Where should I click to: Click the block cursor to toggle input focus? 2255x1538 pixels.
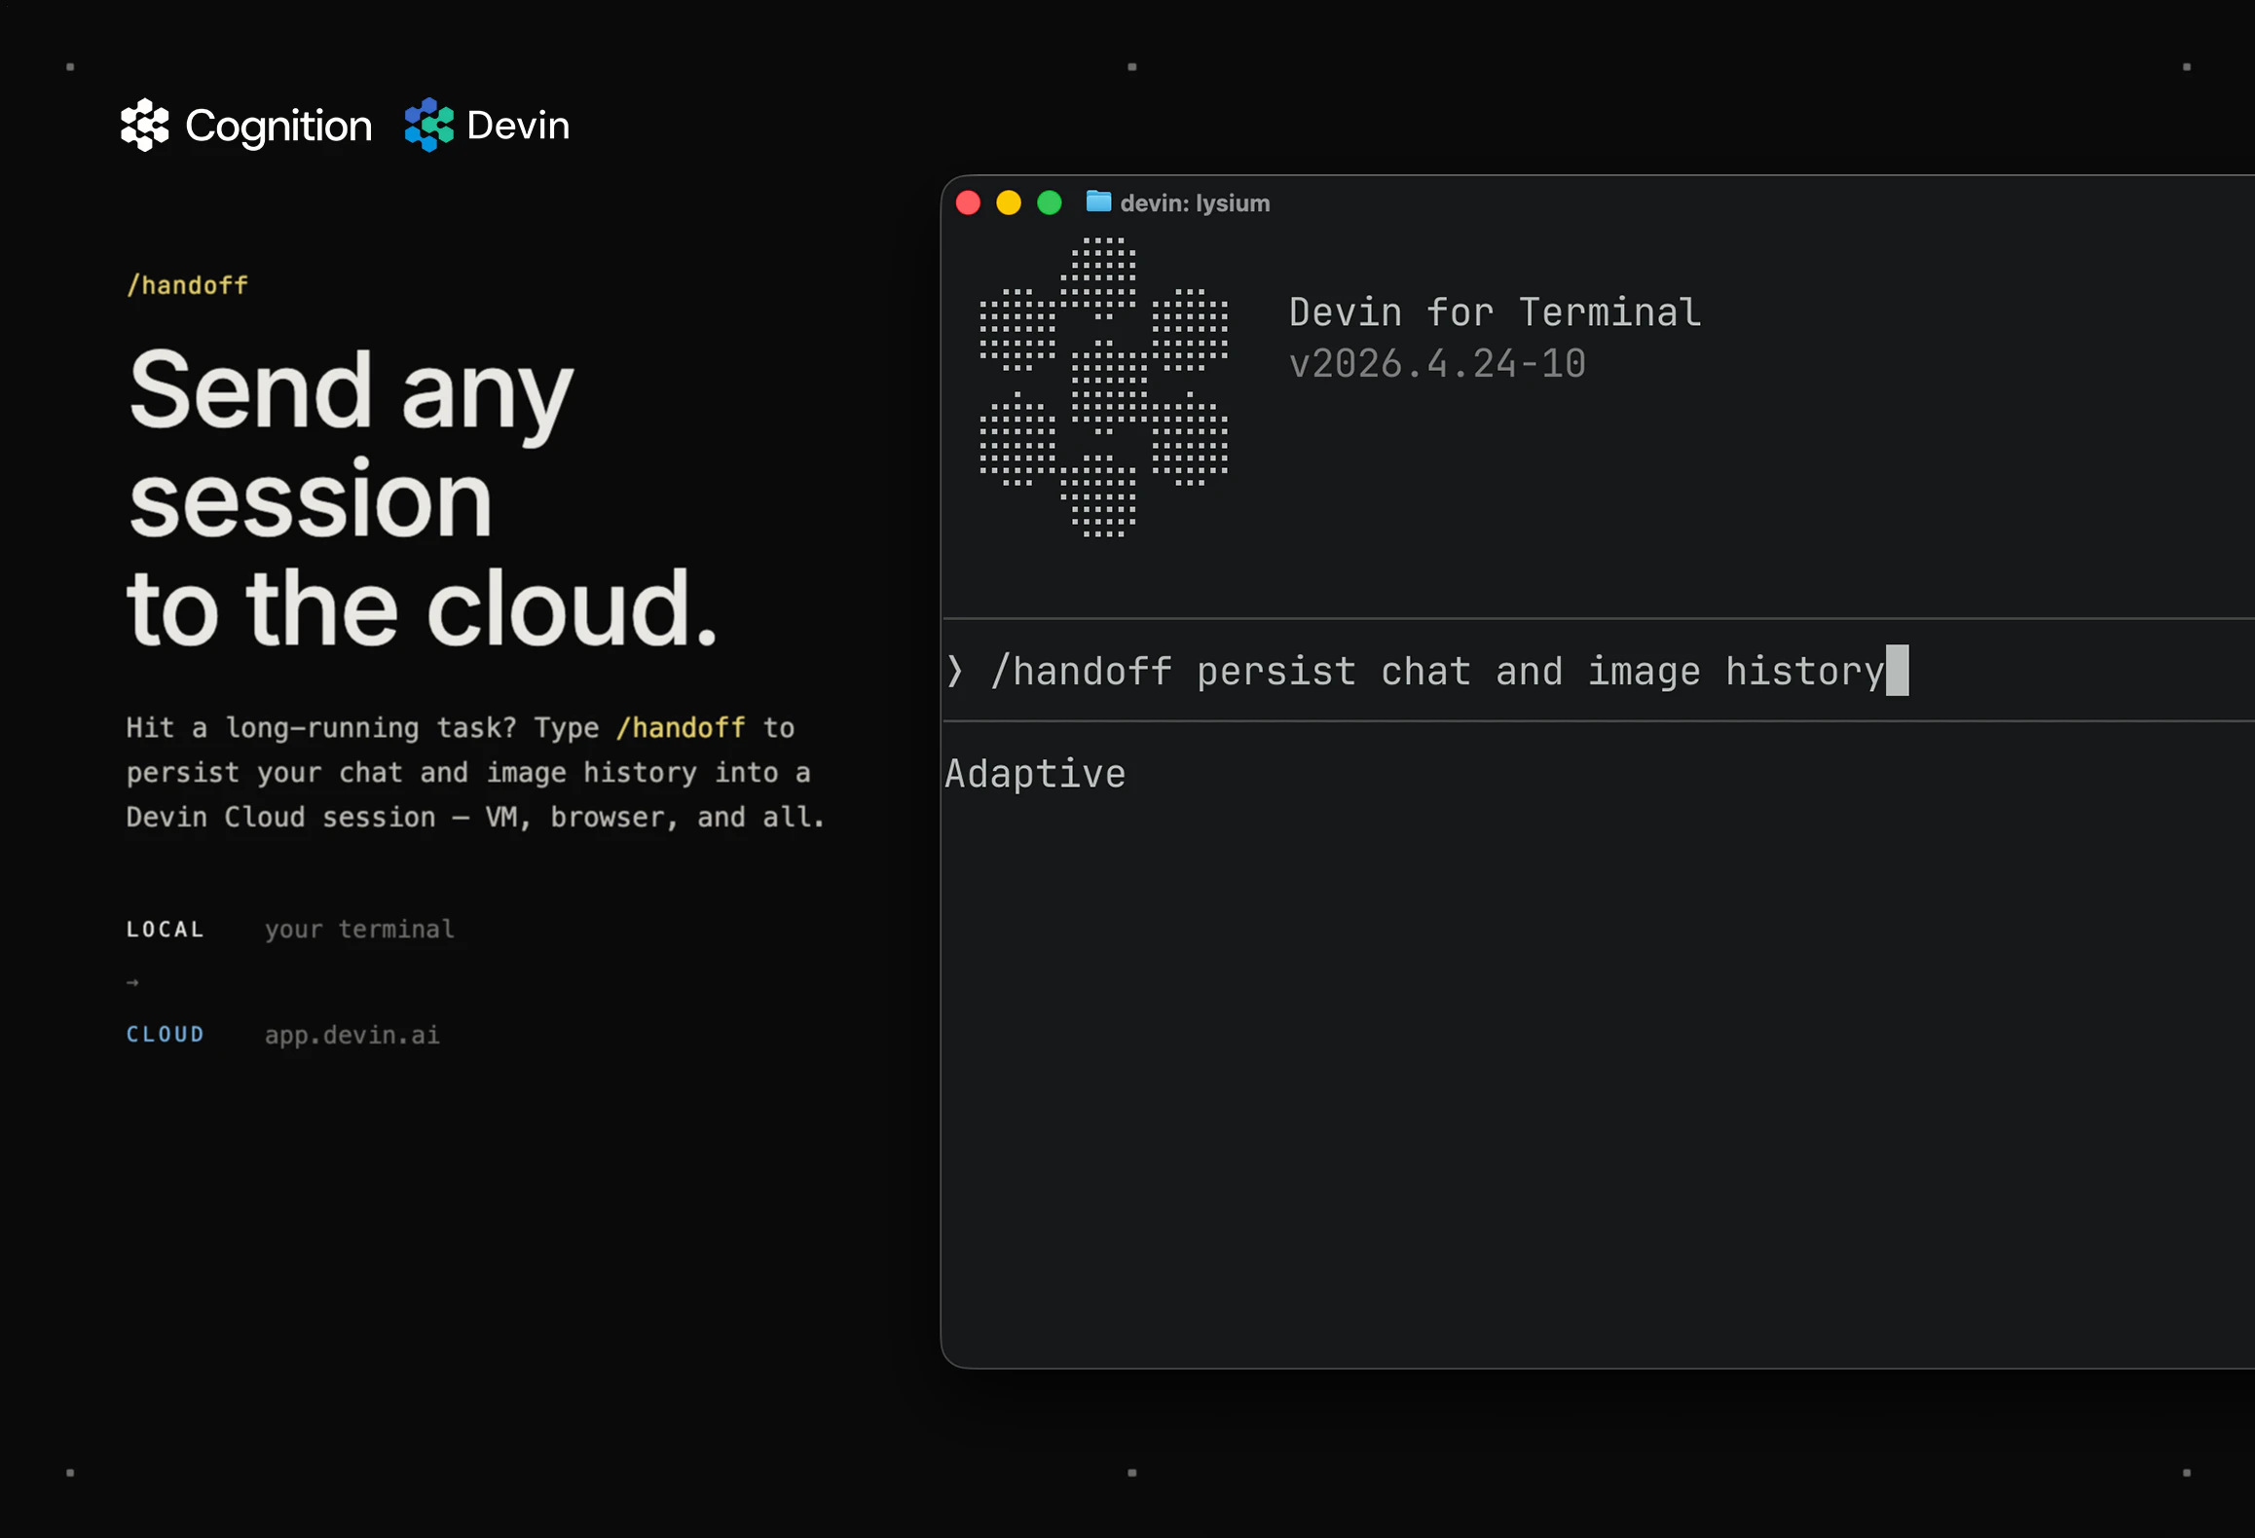pyautogui.click(x=1899, y=671)
